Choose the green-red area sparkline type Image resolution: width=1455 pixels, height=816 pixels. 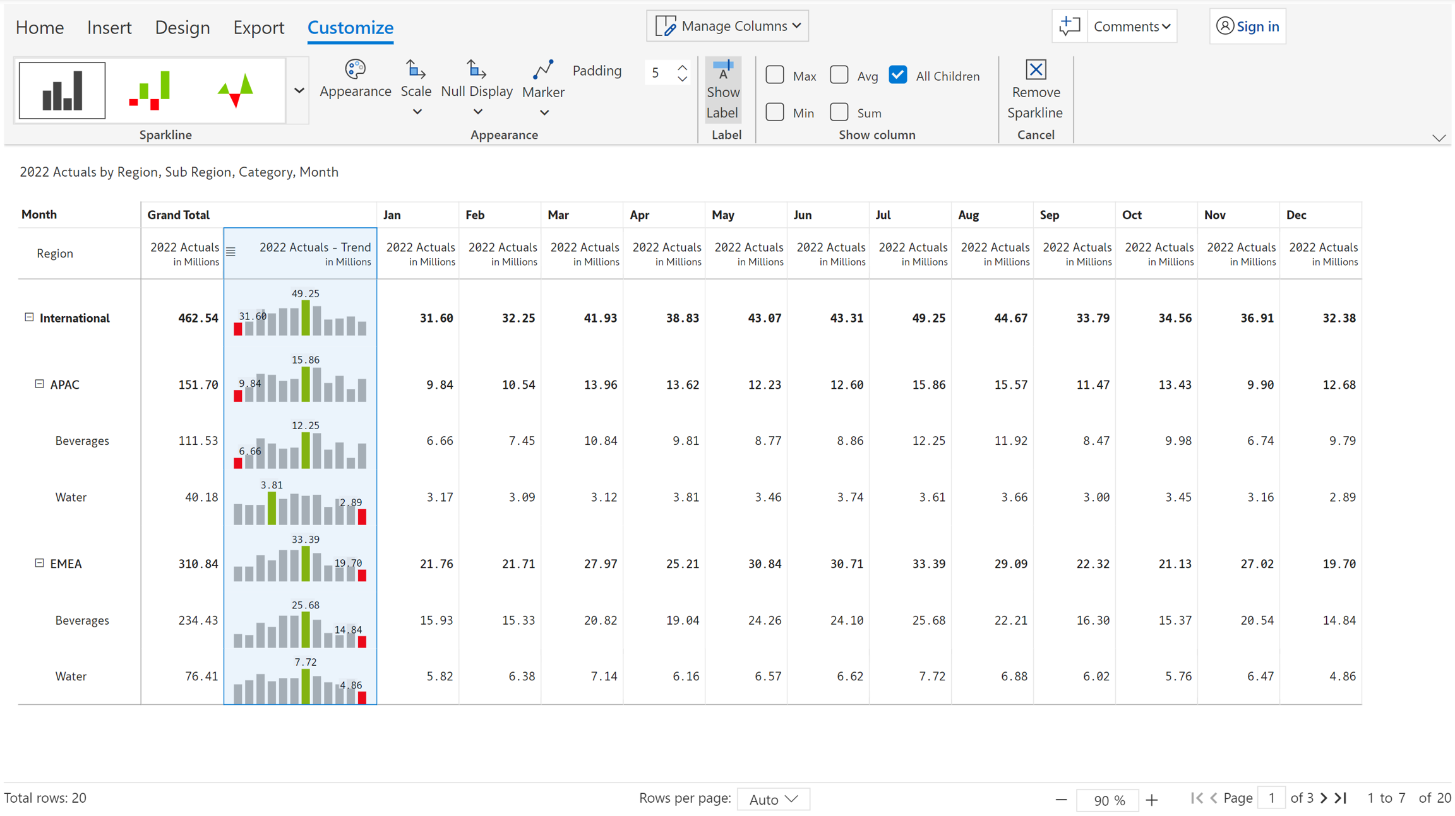tap(236, 90)
